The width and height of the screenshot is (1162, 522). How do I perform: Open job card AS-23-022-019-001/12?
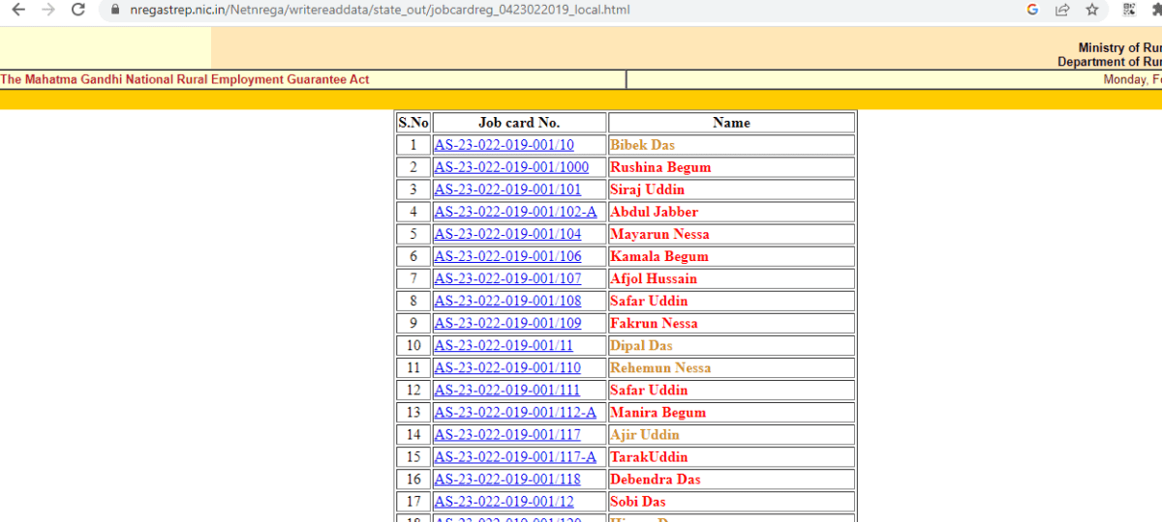[504, 501]
